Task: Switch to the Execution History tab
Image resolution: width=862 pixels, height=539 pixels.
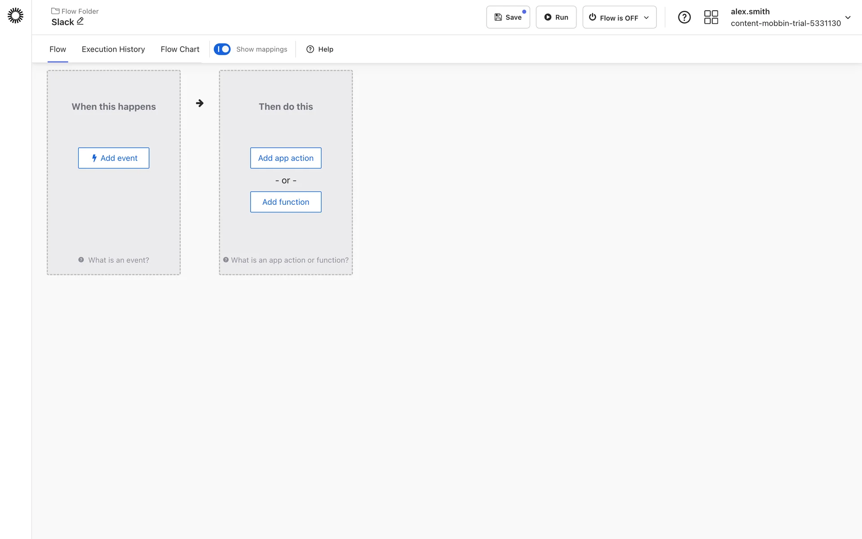Action: tap(113, 49)
